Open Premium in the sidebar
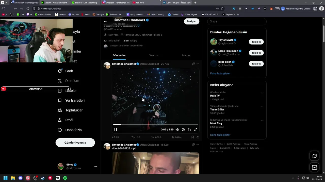 69,81
